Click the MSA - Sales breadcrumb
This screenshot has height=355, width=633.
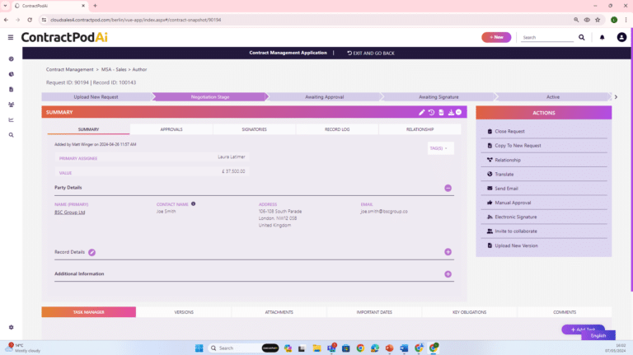[114, 69]
